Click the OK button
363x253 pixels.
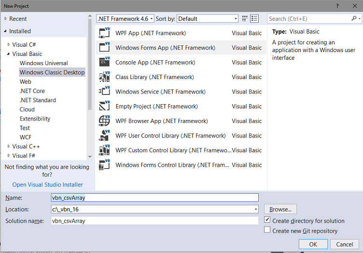(313, 244)
